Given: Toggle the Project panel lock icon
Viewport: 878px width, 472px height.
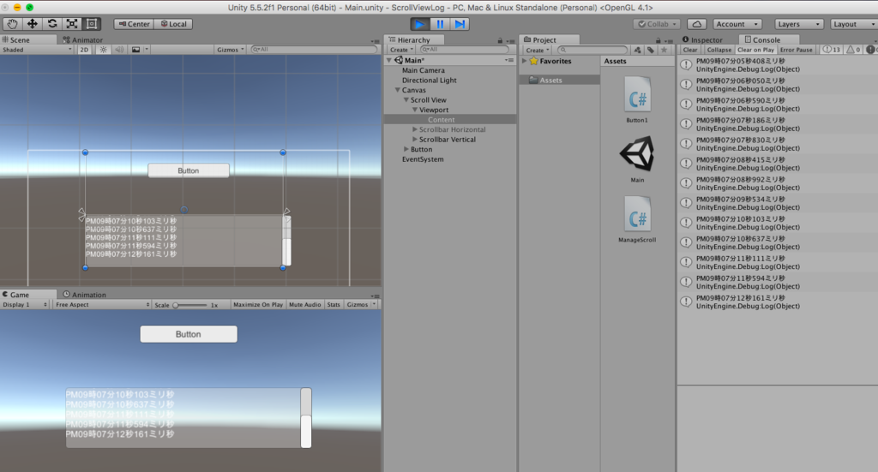Looking at the screenshot, I should point(658,40).
